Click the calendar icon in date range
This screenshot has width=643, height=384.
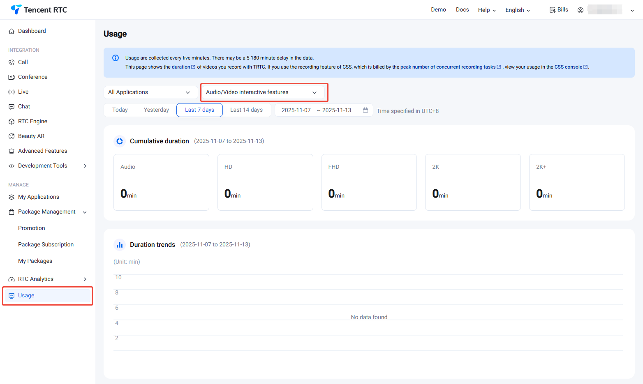tap(365, 110)
